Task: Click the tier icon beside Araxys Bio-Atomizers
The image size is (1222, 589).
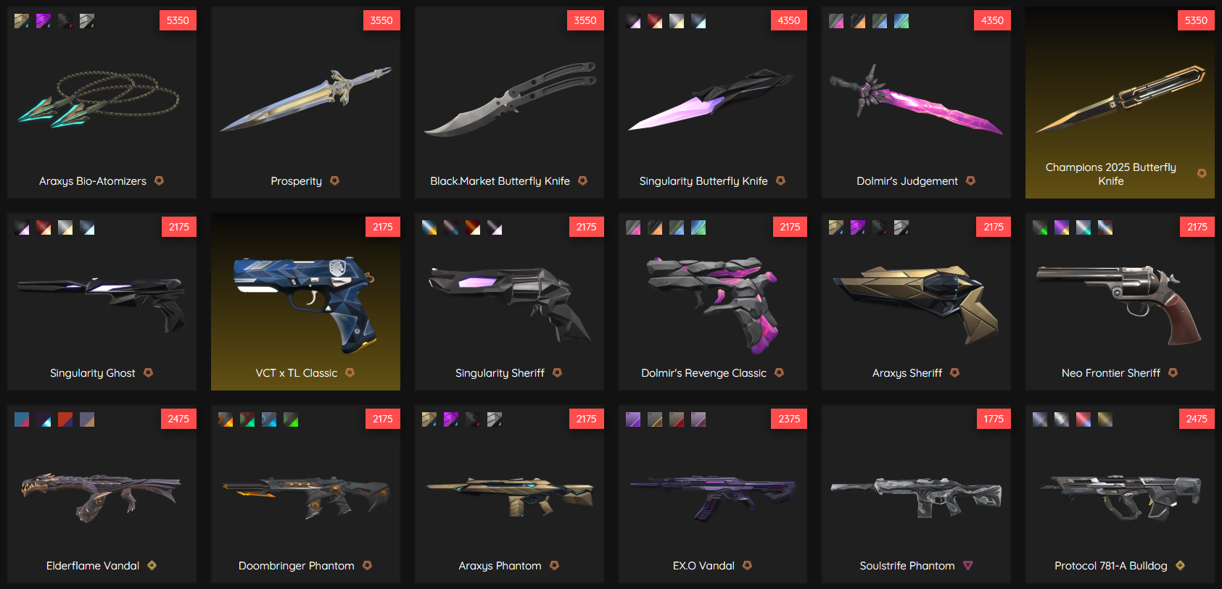Action: [159, 180]
